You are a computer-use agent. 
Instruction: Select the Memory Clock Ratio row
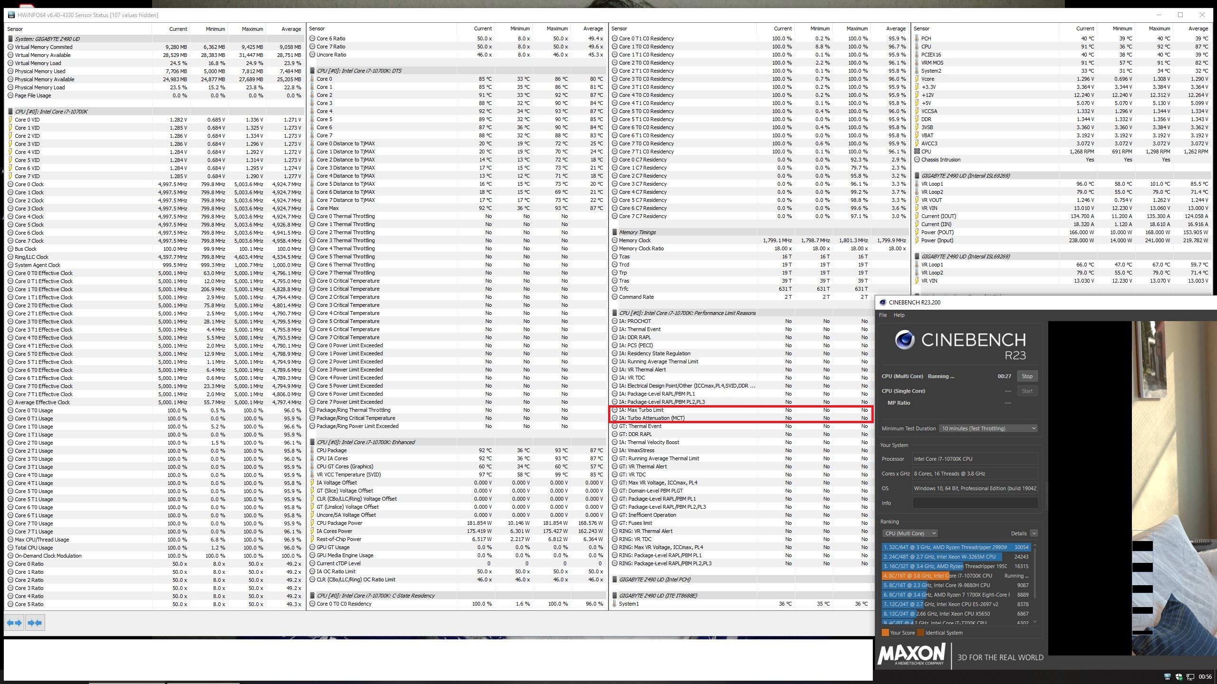pos(760,248)
